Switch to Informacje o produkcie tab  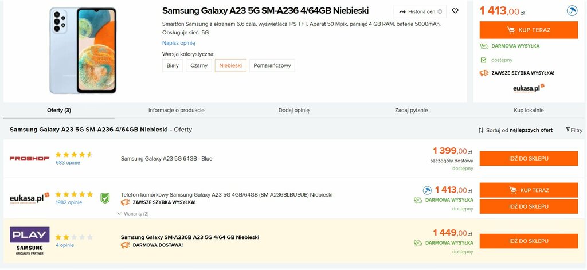point(177,111)
